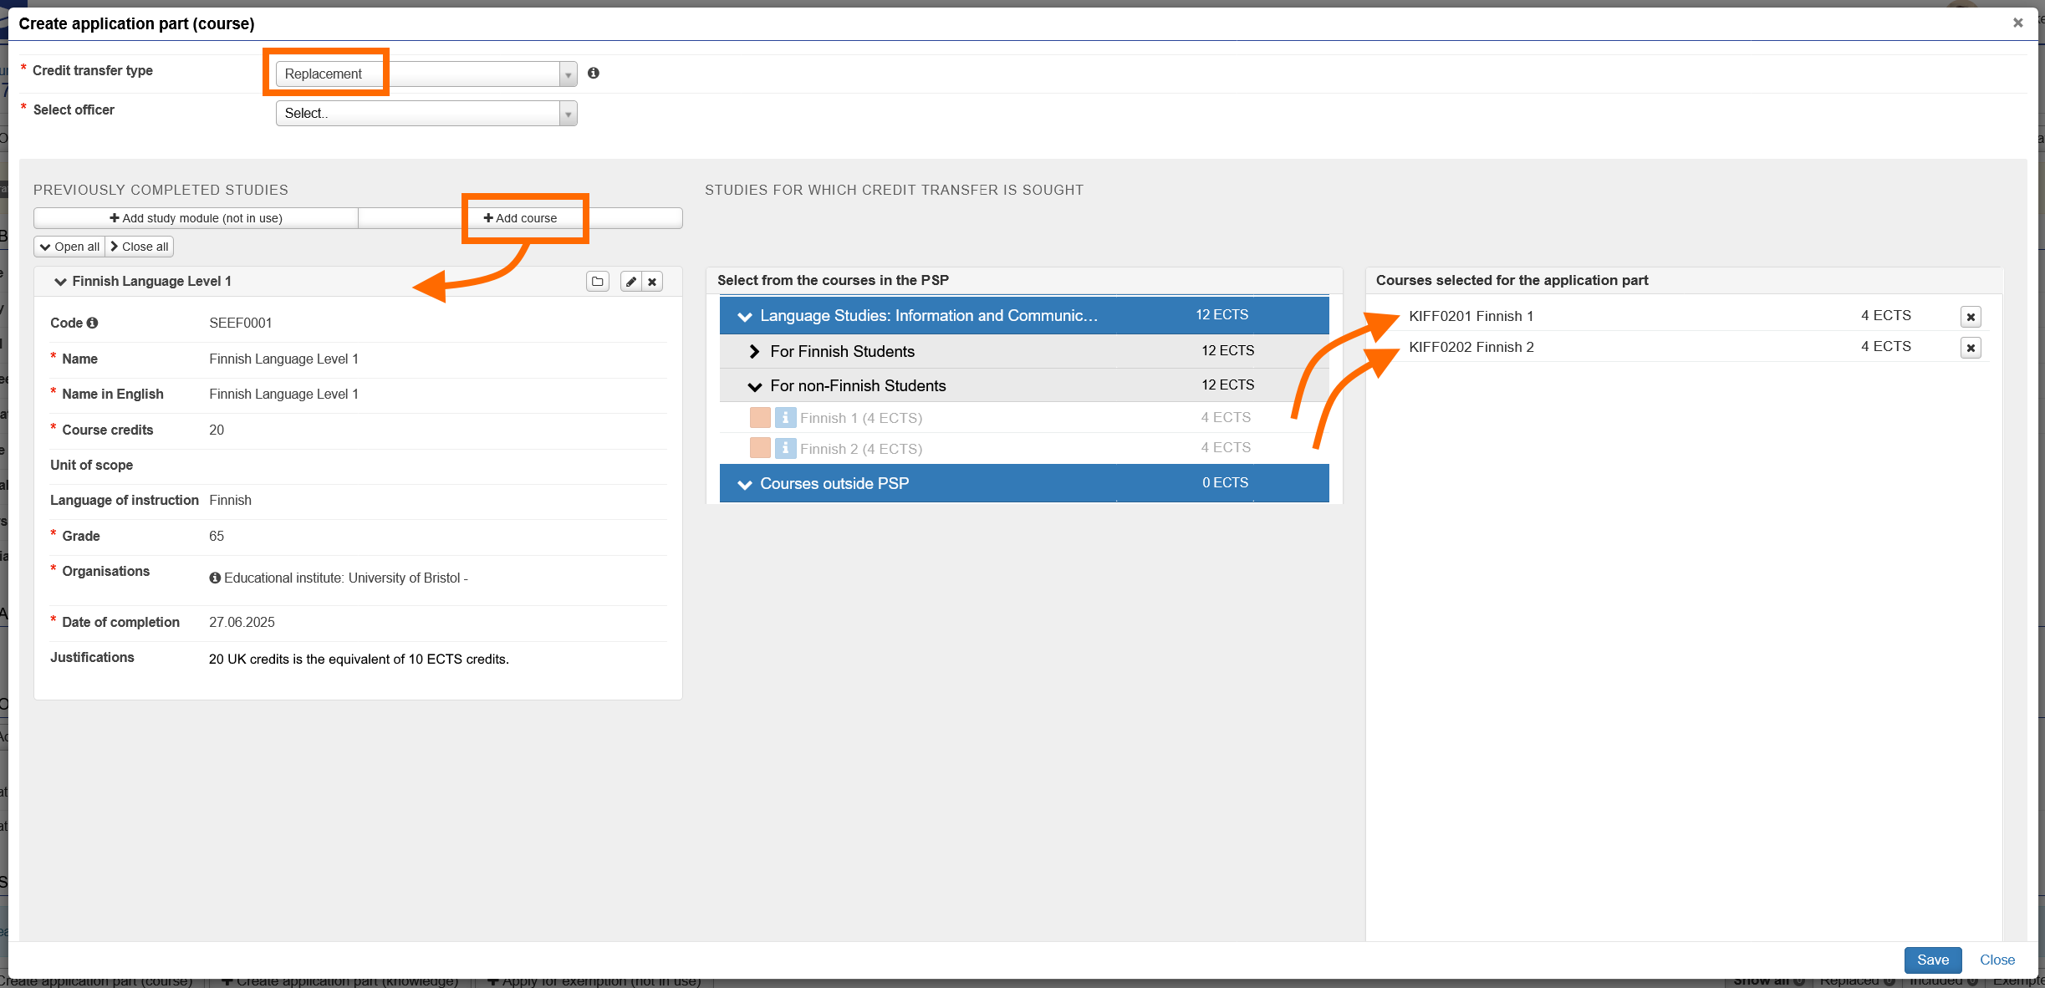Remove KIFF0202 Finnish 2 from selected courses
The width and height of the screenshot is (2045, 988).
click(x=1971, y=348)
